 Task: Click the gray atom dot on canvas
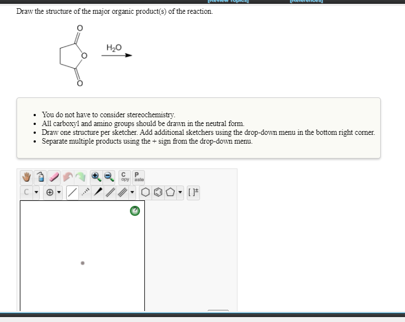(x=83, y=263)
